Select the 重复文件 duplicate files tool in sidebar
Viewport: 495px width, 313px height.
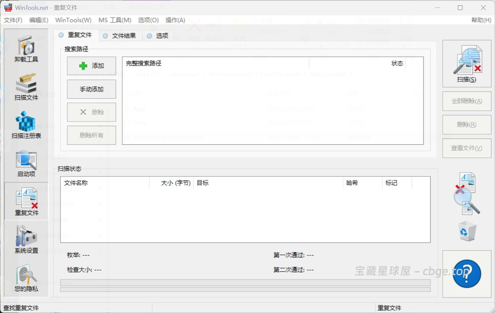click(x=26, y=202)
